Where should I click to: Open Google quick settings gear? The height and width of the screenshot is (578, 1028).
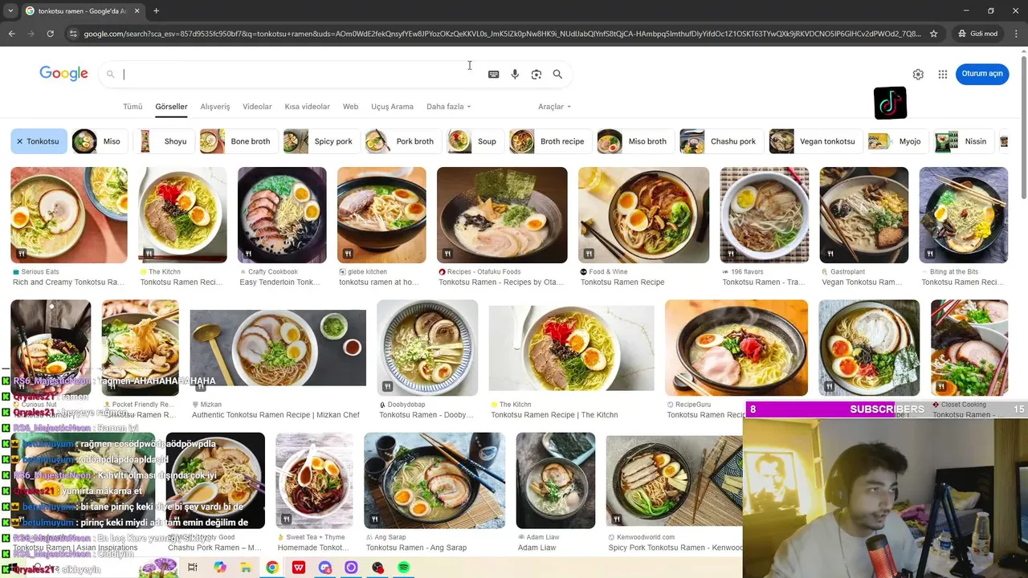coord(918,74)
